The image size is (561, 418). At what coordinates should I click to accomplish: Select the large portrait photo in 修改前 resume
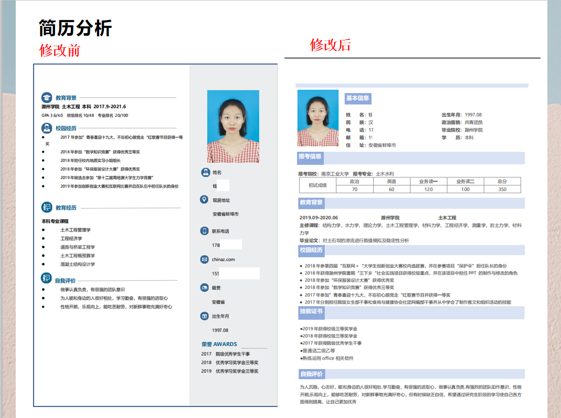[234, 127]
